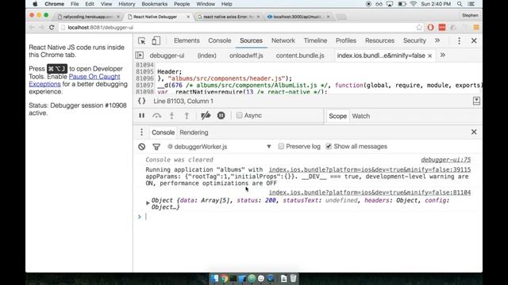Image resolution: width=508 pixels, height=285 pixels.
Task: Switch to the Watch pane
Action: 360,116
